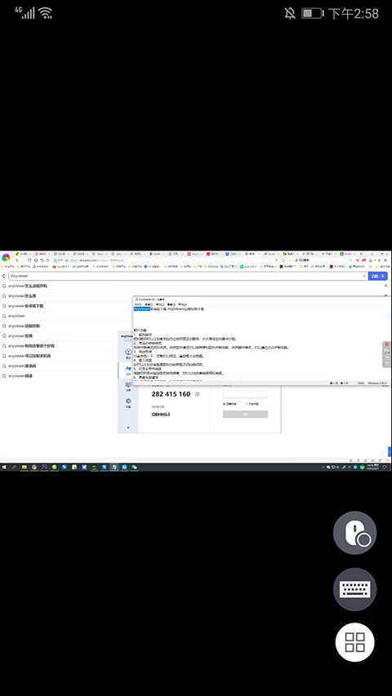
Task: Click the partner ID input field
Action: (245, 394)
